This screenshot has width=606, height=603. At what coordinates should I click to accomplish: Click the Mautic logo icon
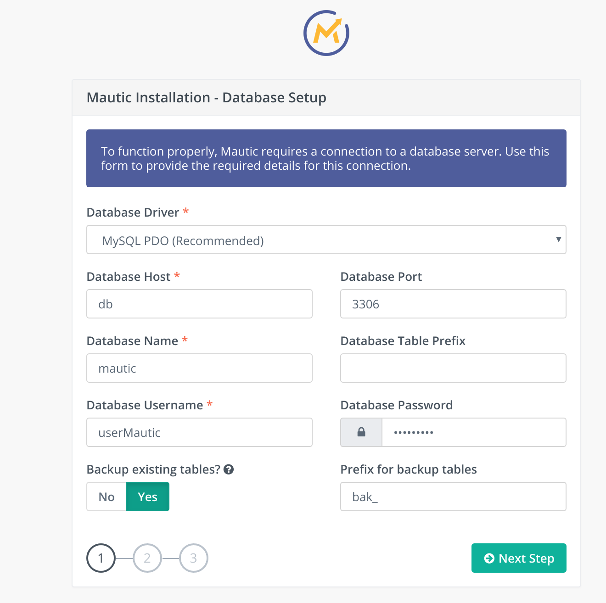pos(326,33)
